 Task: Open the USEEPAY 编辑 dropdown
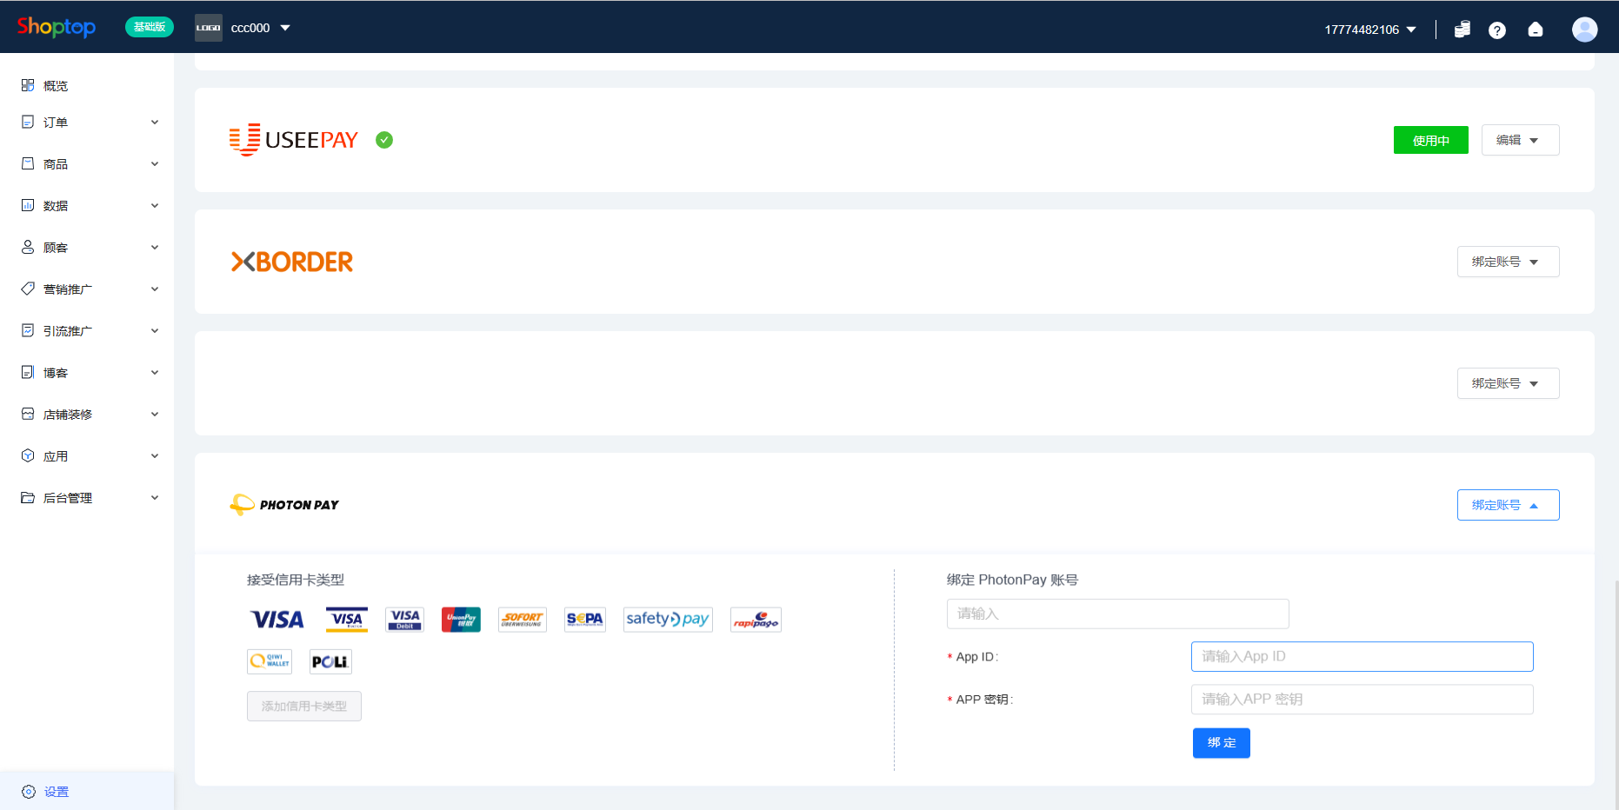click(x=1520, y=140)
